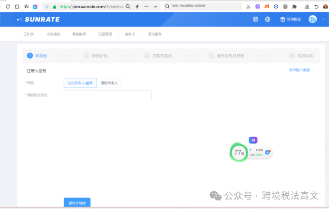Choose 法定代表人/董事 option
Screen dimensions: 329x209
pos(80,83)
